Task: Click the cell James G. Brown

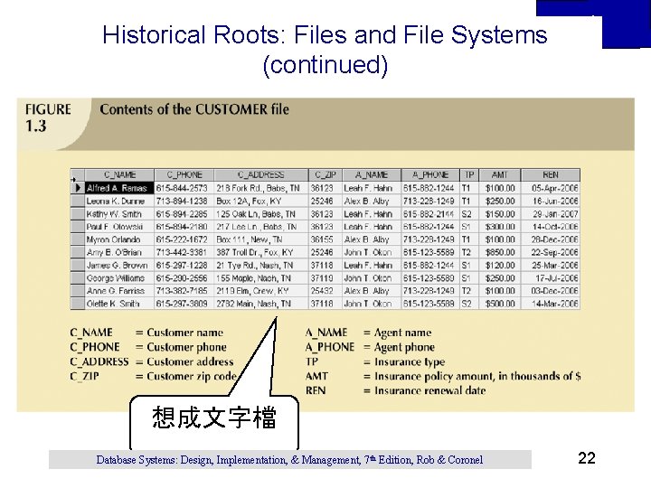Action: pyautogui.click(x=119, y=265)
